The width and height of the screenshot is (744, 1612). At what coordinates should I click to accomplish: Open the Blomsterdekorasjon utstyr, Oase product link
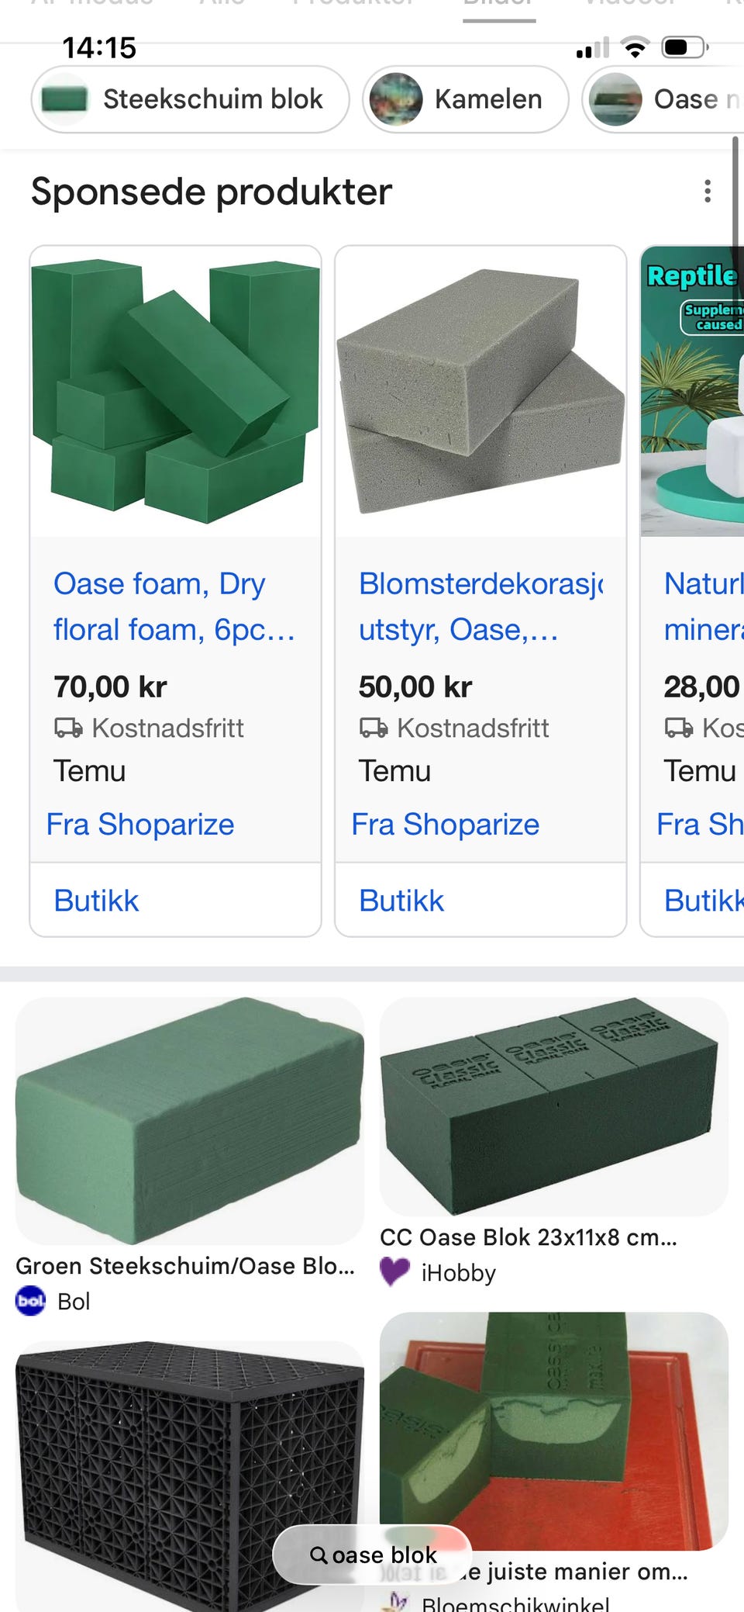coord(480,607)
